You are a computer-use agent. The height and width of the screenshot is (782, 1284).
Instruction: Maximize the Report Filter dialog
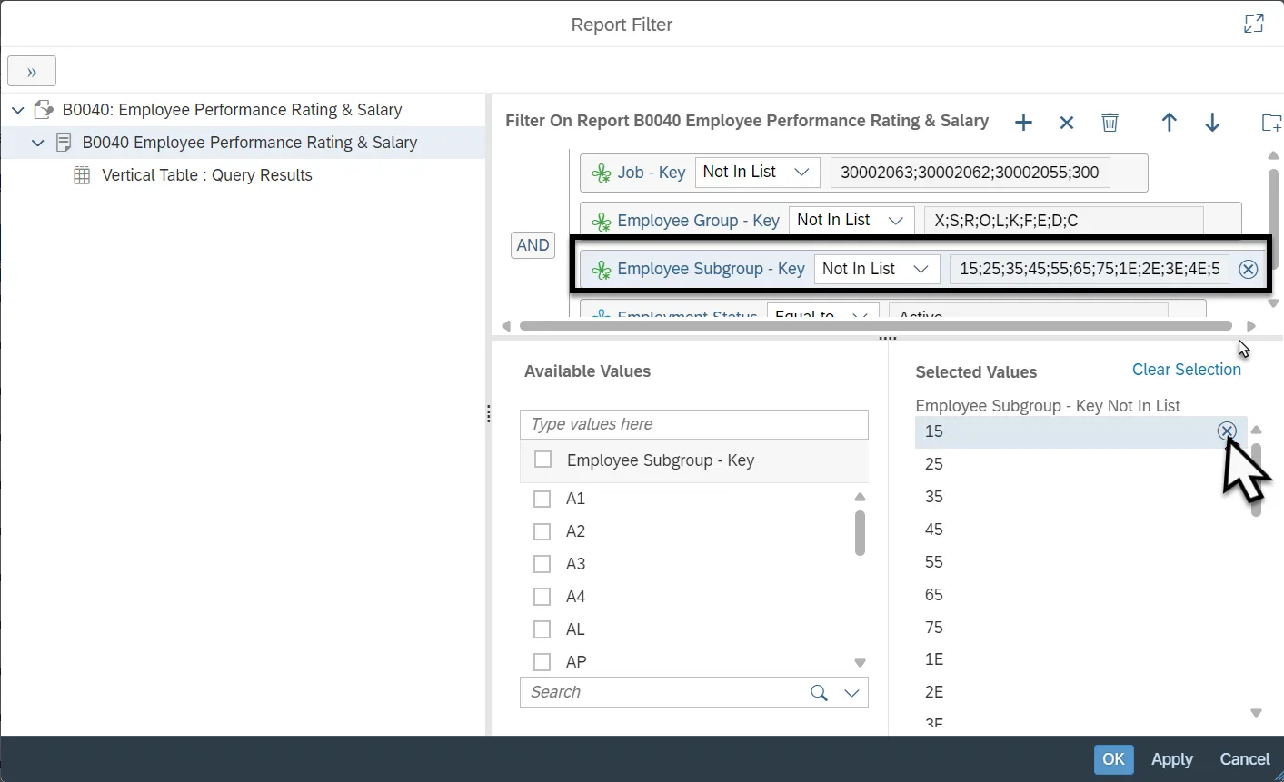tap(1254, 25)
